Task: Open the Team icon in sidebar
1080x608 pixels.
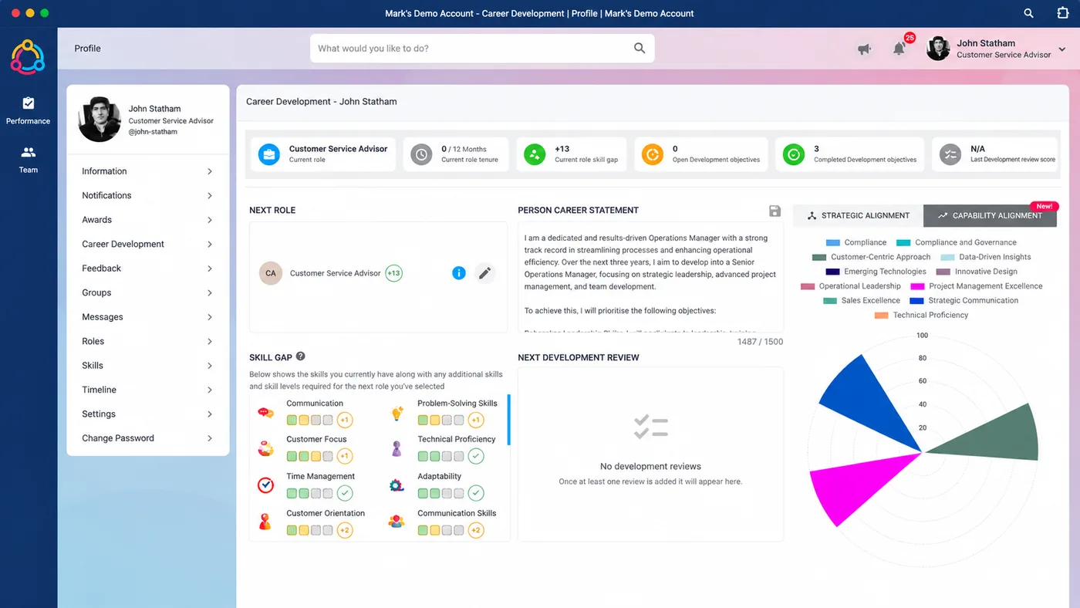Action: point(28,159)
